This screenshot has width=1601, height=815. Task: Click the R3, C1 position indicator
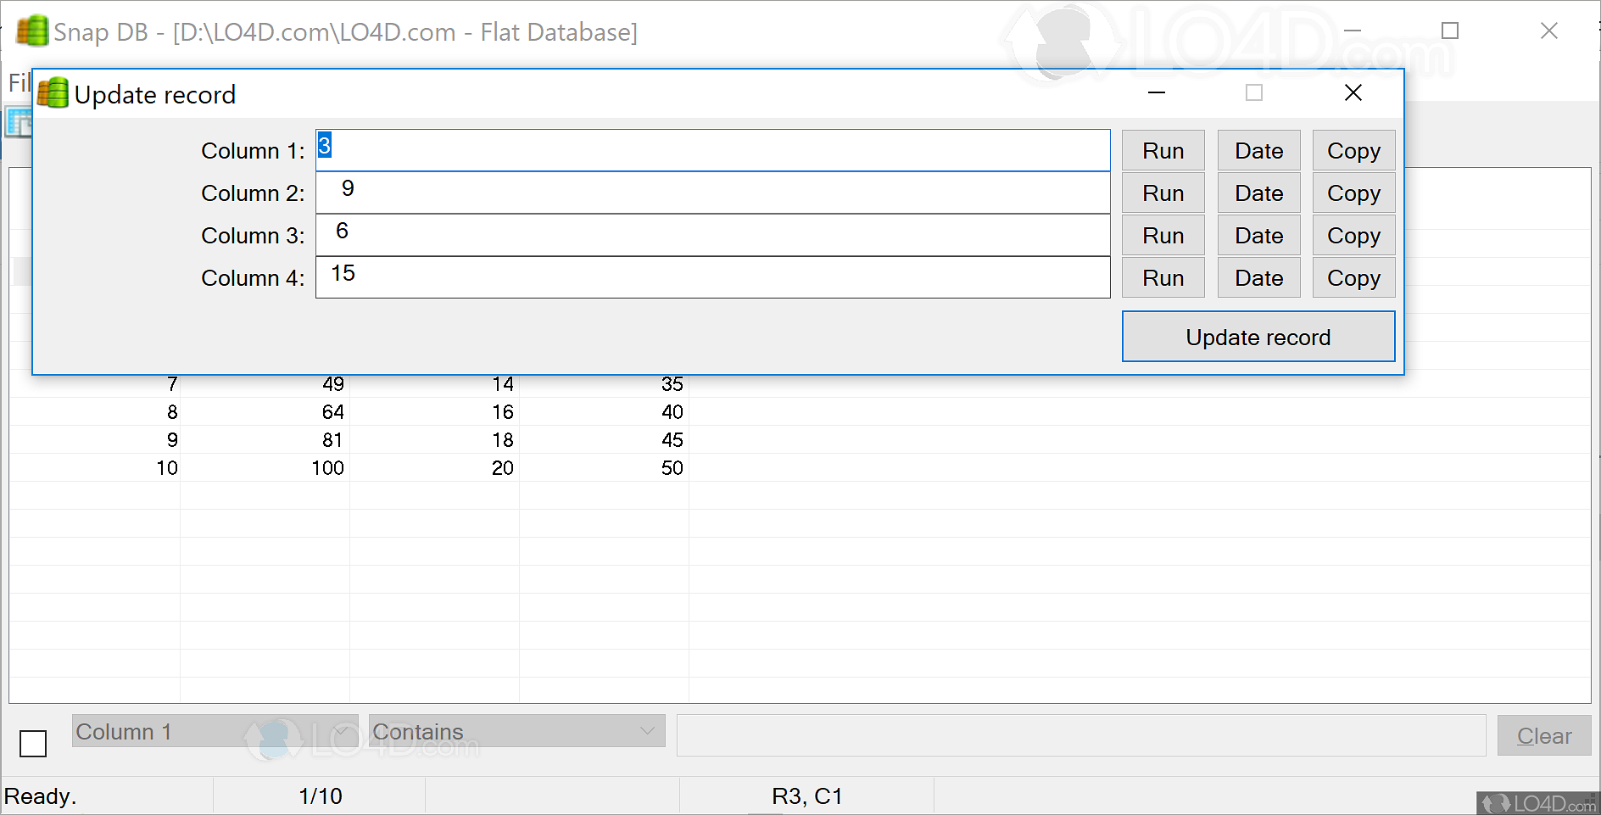coord(806,796)
